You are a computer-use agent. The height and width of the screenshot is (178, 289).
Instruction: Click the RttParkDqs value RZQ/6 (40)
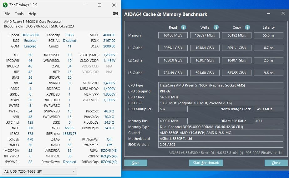coord(109,162)
